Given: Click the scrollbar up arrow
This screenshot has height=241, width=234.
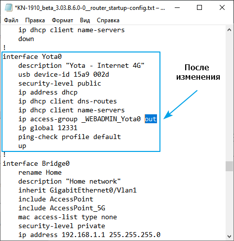Looking at the screenshot, I should click(229, 30).
